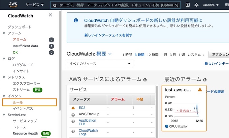Open ロググループ in the sidebar
Viewport: 229px width, 138px height.
pyautogui.click(x=23, y=65)
